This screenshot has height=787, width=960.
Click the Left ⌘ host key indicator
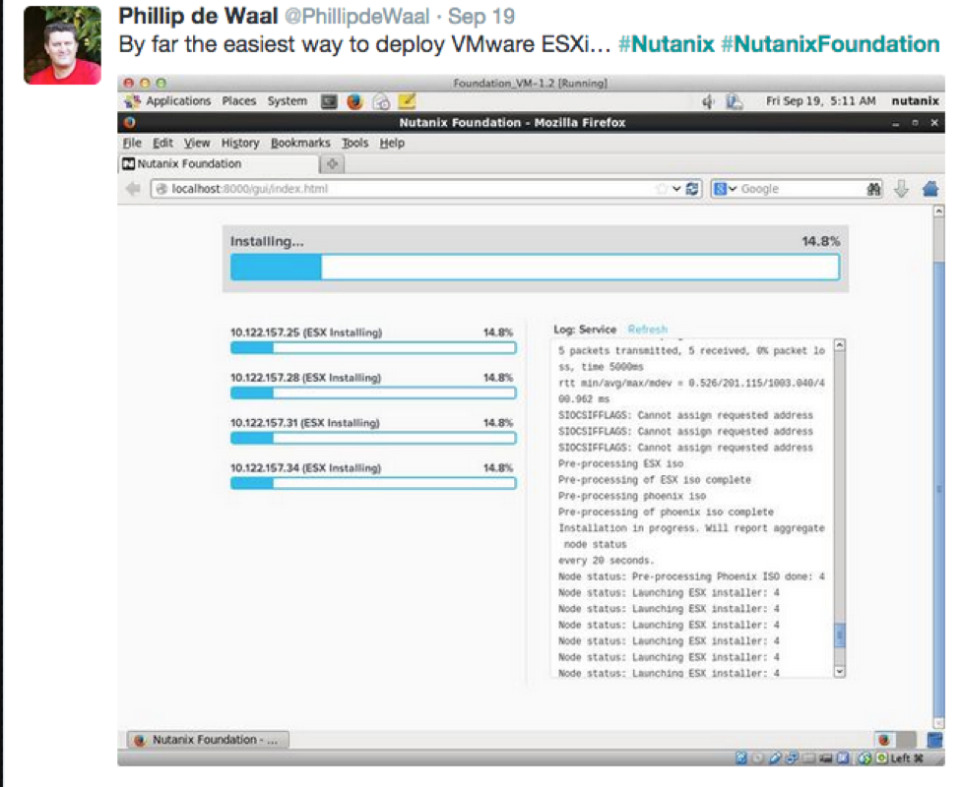pos(906,758)
